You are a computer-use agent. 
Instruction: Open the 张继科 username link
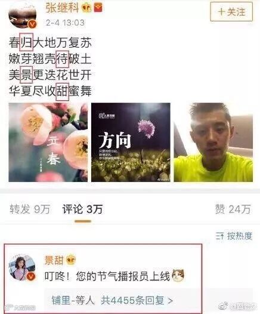pyautogui.click(x=62, y=8)
